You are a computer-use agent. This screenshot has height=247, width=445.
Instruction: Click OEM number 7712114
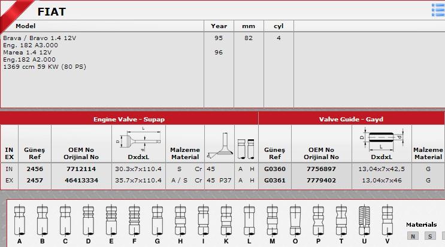81,169
